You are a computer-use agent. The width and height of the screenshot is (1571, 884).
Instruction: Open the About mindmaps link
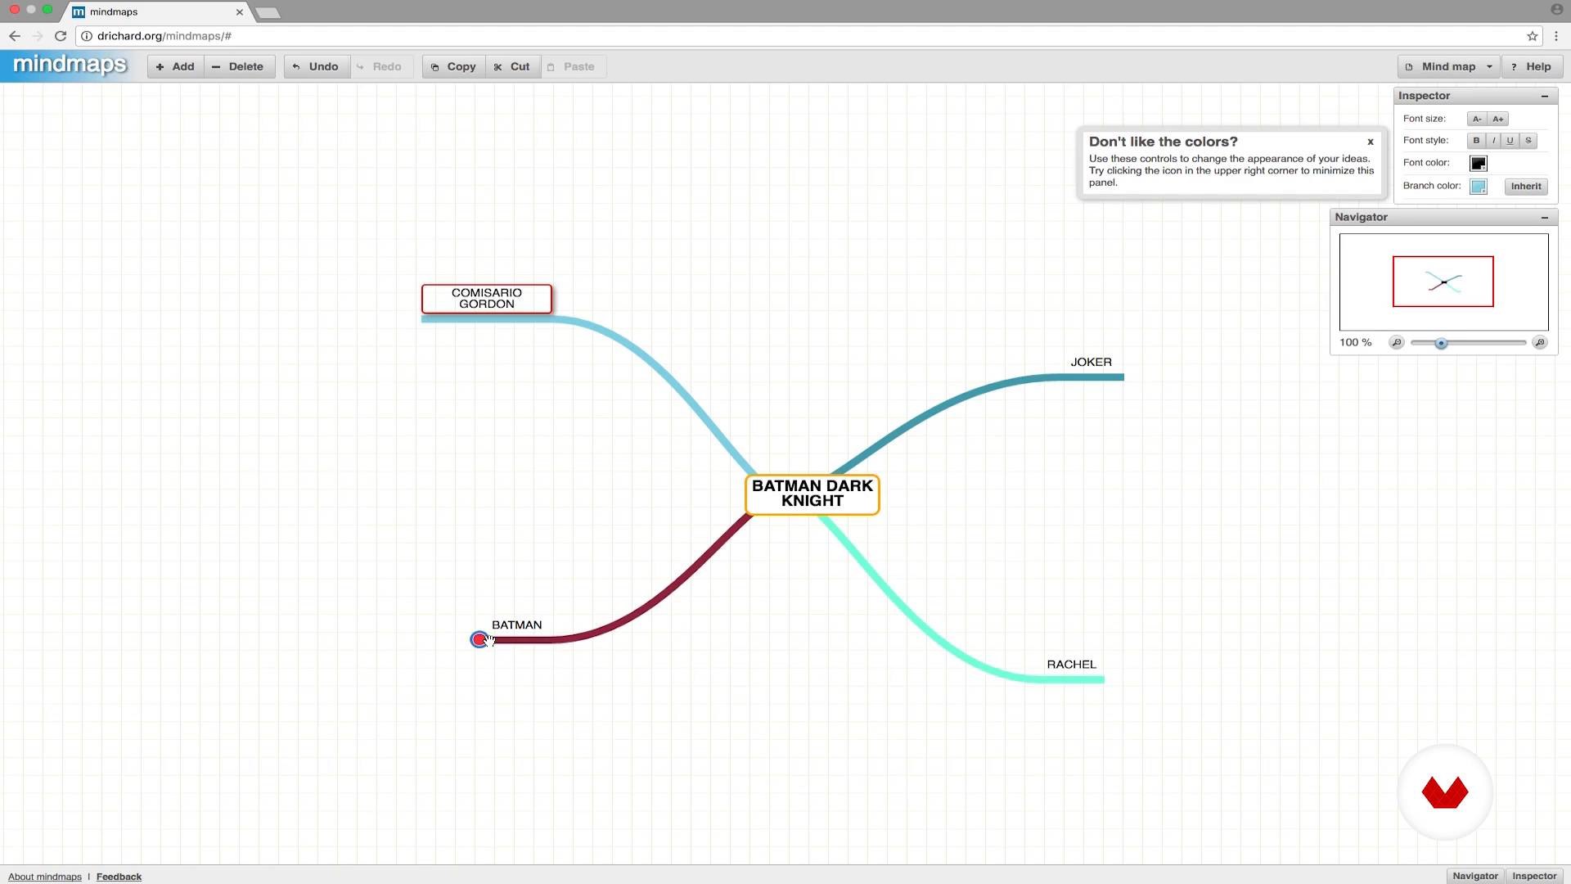click(45, 877)
